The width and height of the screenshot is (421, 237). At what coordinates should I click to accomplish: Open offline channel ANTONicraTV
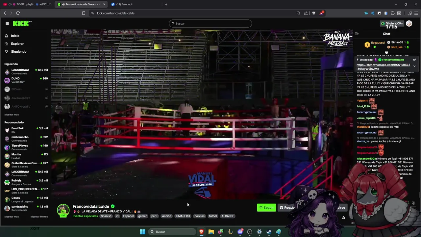pyautogui.click(x=26, y=106)
